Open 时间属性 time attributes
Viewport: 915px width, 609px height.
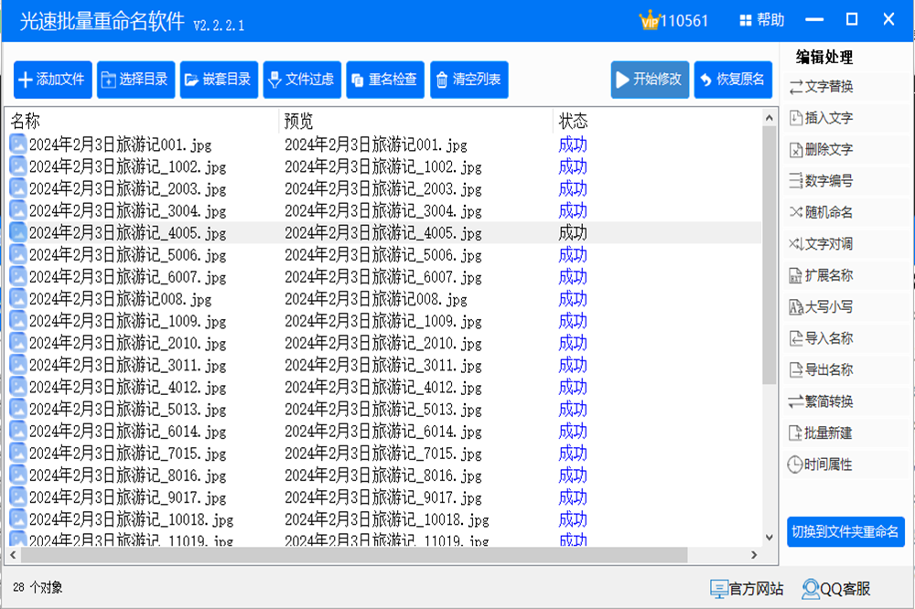pyautogui.click(x=821, y=465)
